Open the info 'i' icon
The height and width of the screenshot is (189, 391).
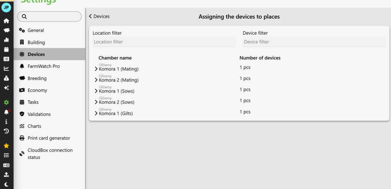click(x=6, y=121)
